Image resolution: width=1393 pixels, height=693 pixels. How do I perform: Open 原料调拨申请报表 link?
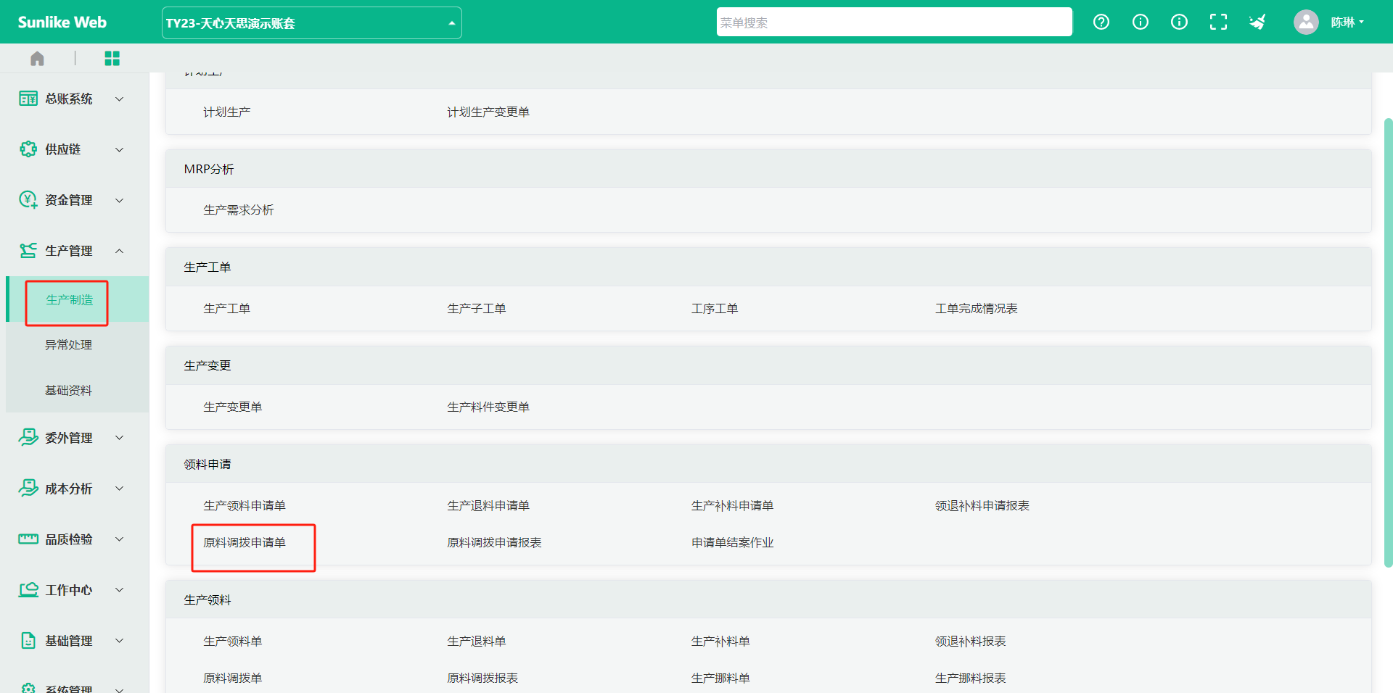(x=494, y=543)
